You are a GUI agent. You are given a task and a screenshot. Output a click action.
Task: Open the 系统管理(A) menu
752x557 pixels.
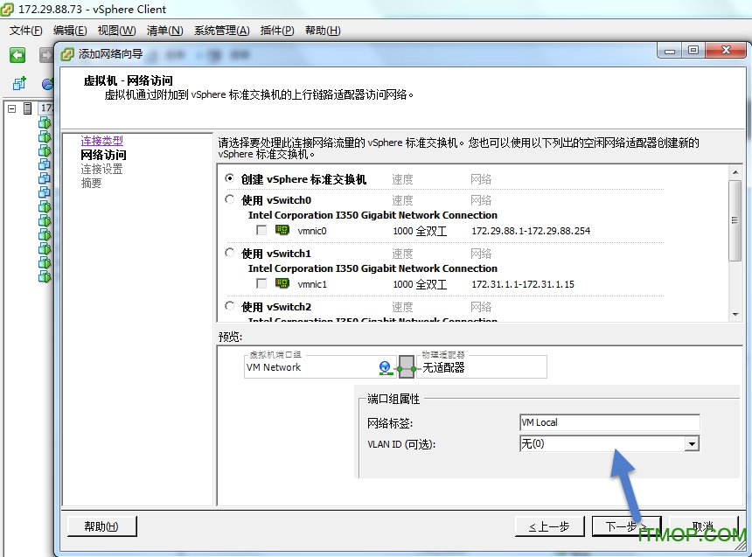pos(221,31)
